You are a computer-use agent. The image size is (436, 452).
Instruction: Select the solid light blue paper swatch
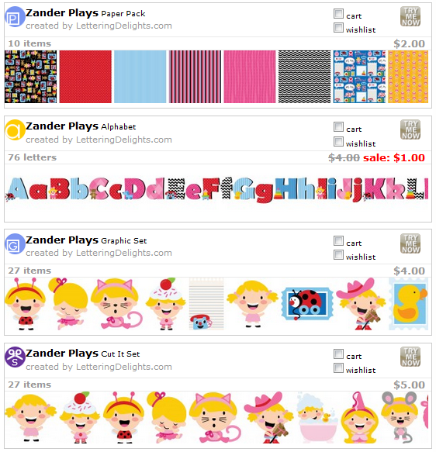140,77
